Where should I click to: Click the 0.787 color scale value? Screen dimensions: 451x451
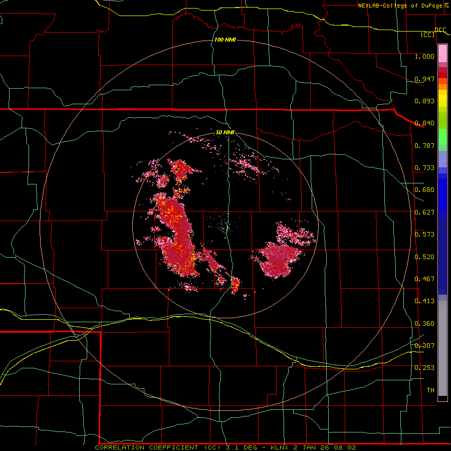tap(424, 145)
